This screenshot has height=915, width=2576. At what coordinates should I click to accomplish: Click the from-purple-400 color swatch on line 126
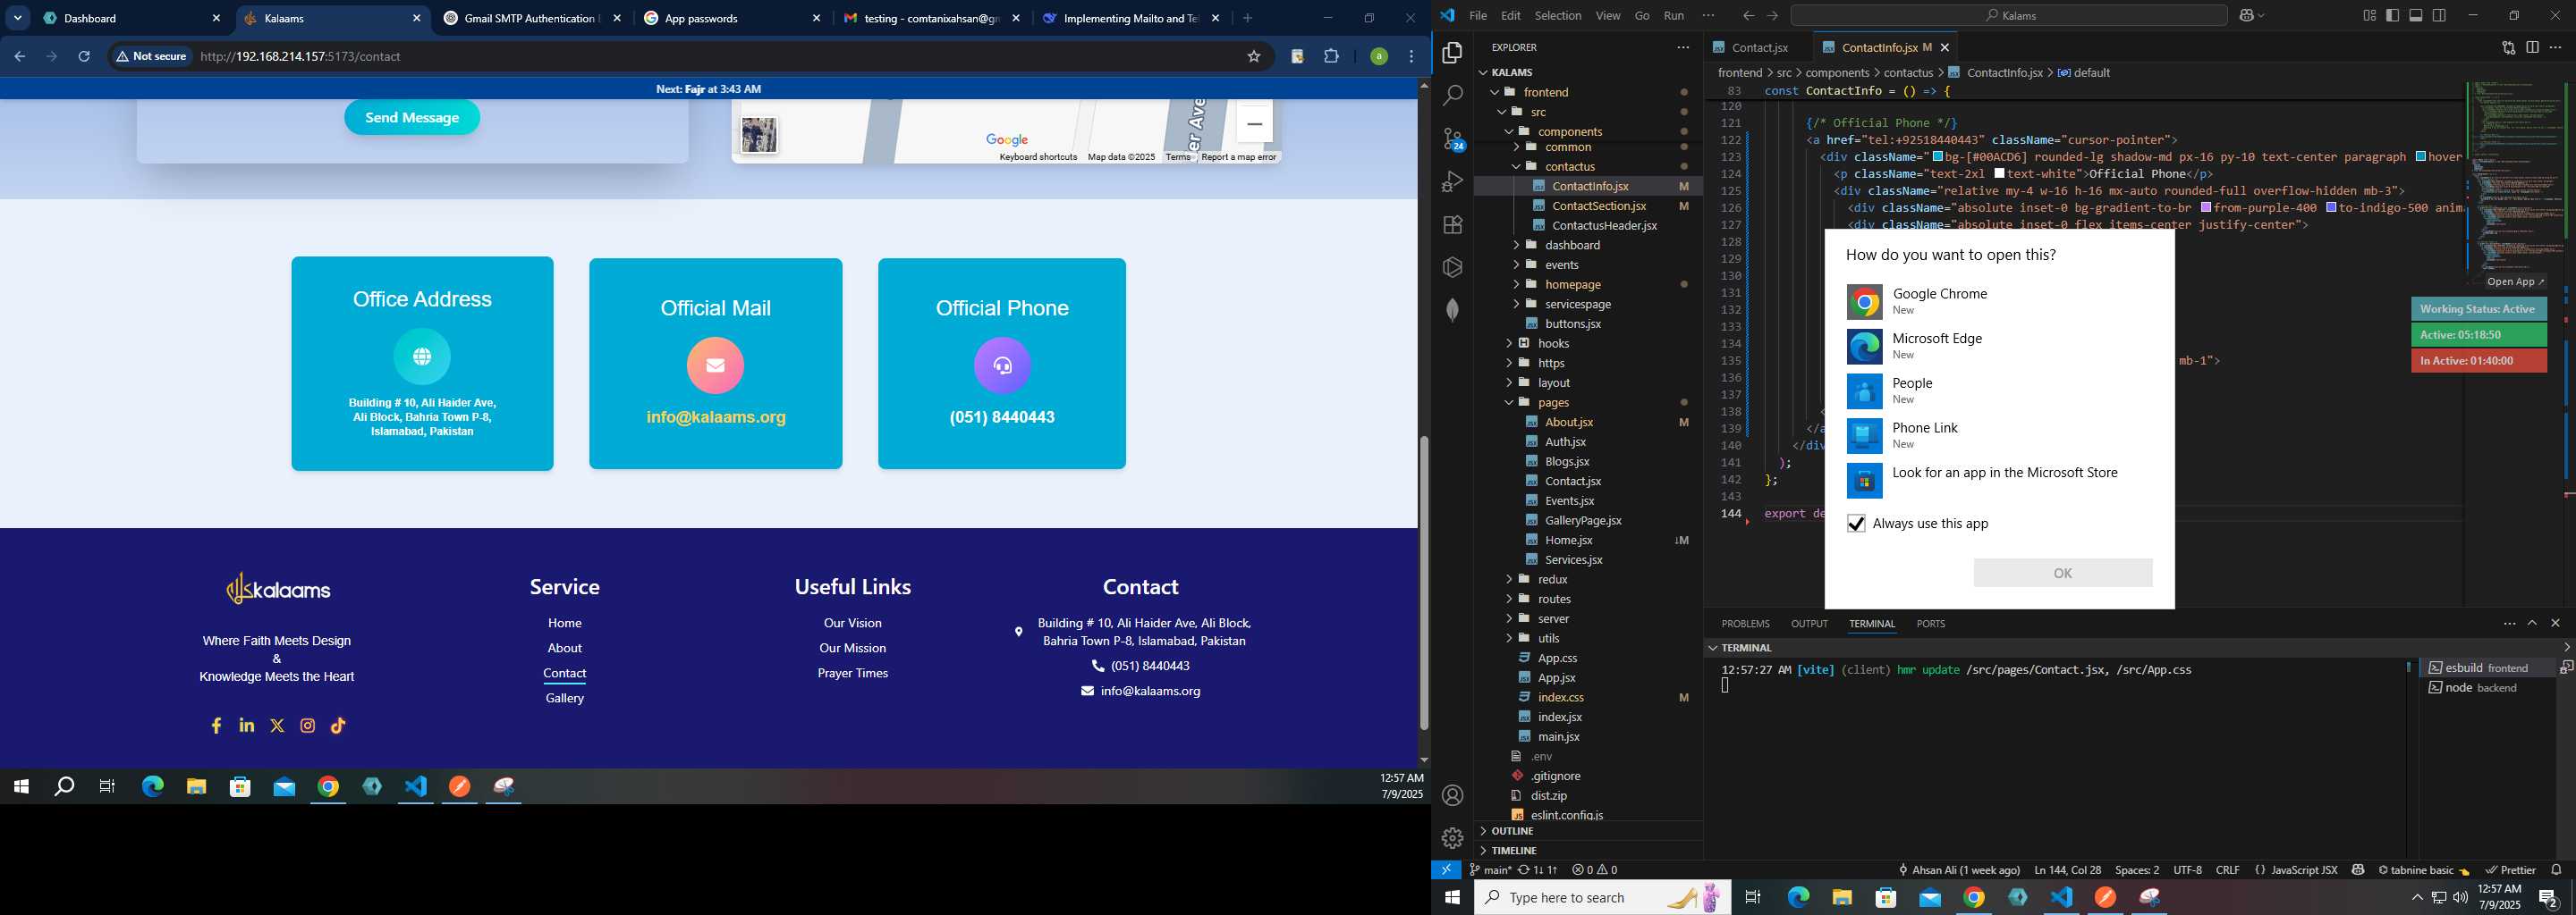(x=2205, y=208)
